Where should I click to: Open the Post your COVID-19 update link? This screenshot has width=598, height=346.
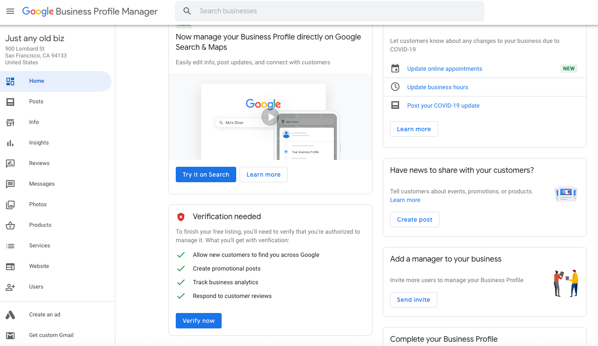pyautogui.click(x=443, y=105)
